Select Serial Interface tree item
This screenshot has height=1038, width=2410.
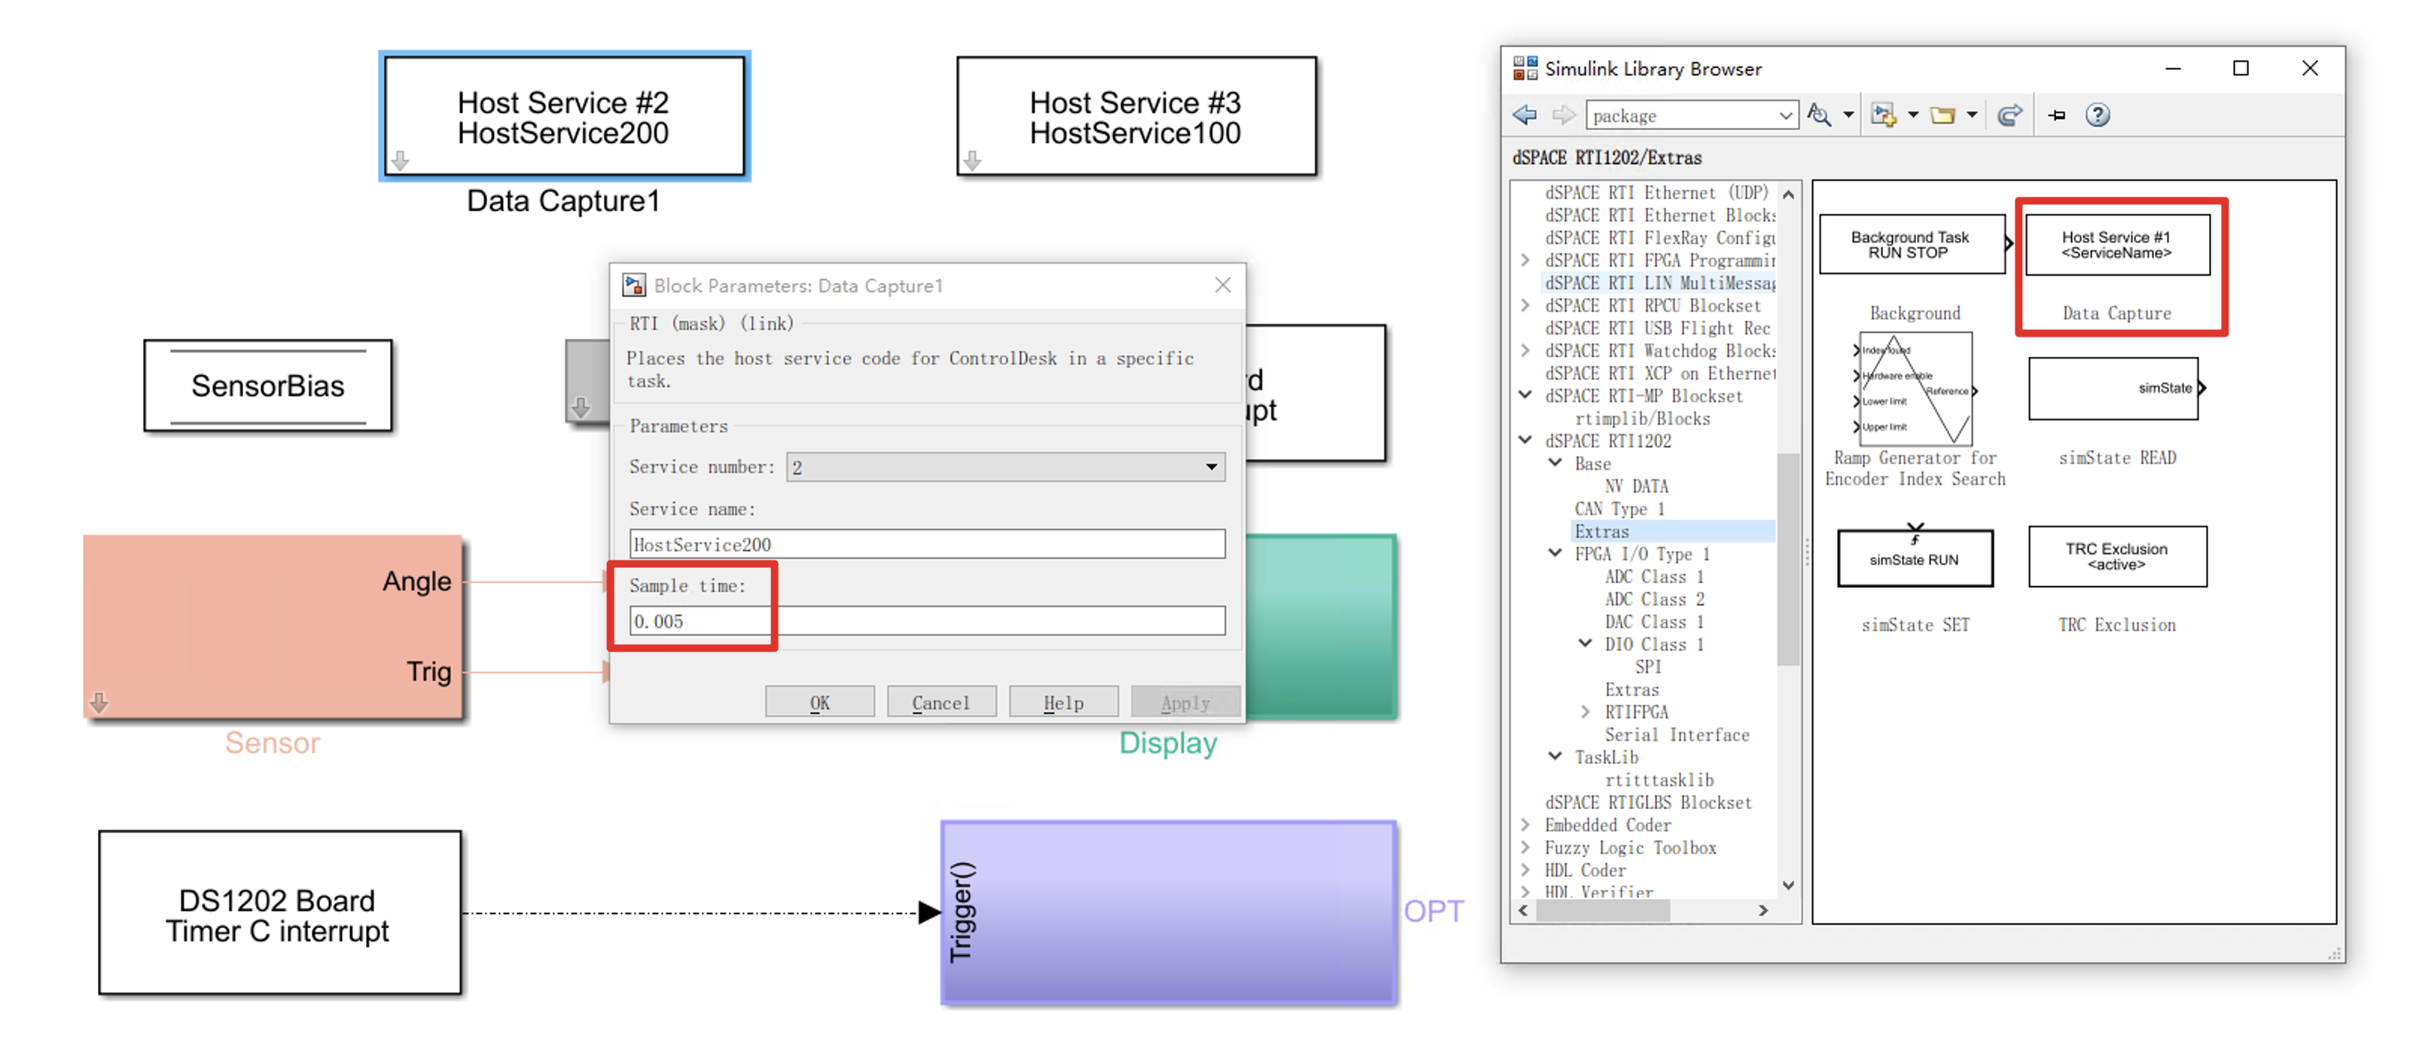tap(1676, 734)
